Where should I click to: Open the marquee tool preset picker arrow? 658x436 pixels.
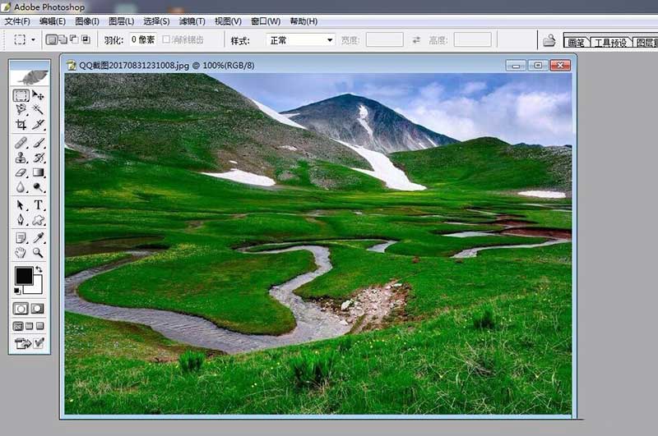33,39
